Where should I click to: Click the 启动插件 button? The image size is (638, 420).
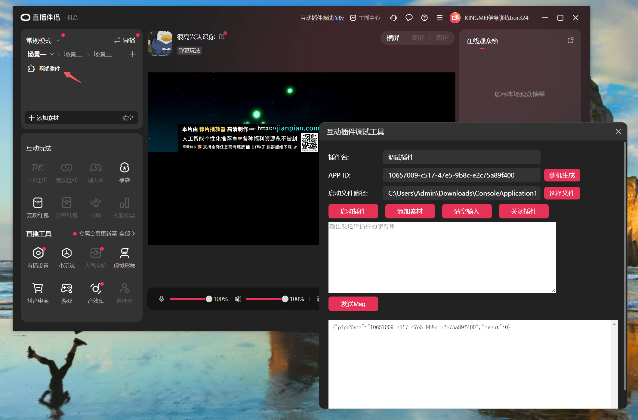tap(353, 211)
